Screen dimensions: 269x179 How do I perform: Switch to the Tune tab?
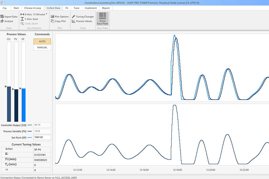pos(76,8)
